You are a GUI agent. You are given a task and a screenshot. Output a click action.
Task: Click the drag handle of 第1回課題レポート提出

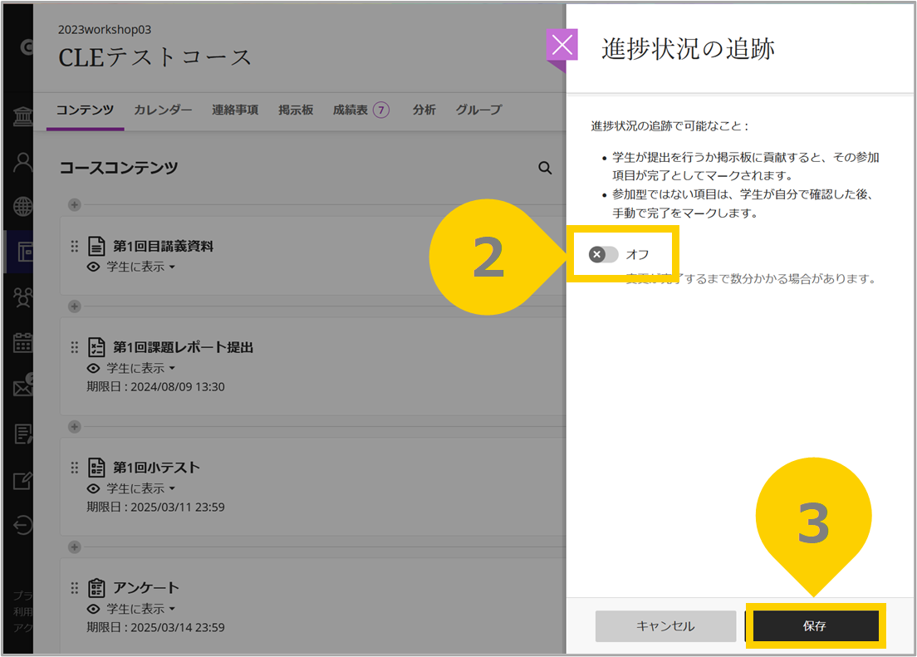click(x=74, y=347)
